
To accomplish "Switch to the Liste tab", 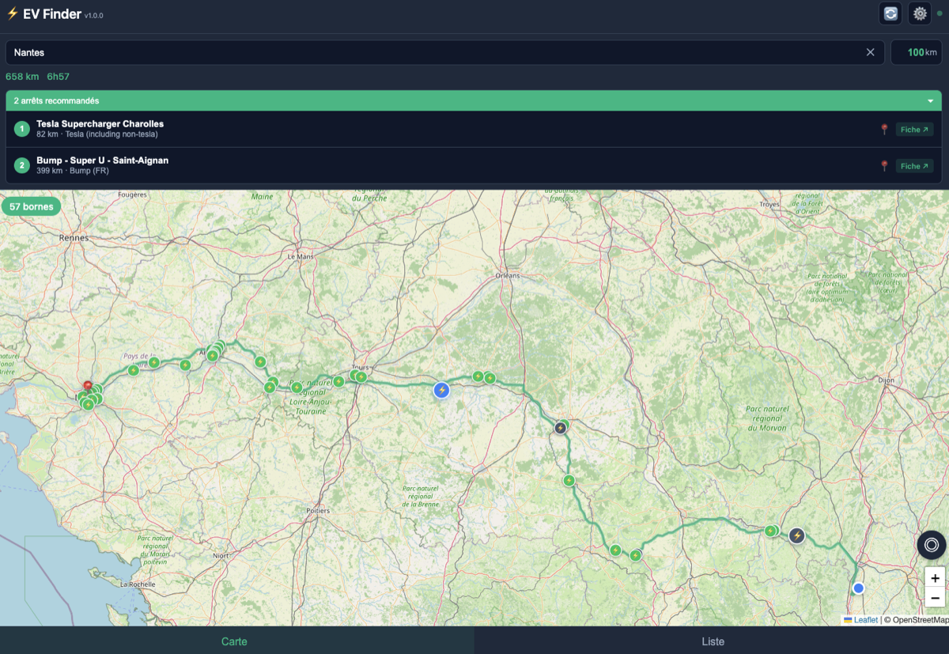I will coord(712,641).
